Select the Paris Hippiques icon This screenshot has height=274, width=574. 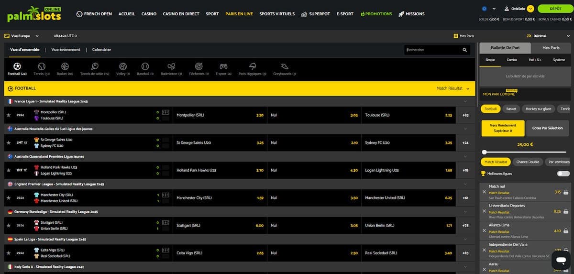(253, 66)
